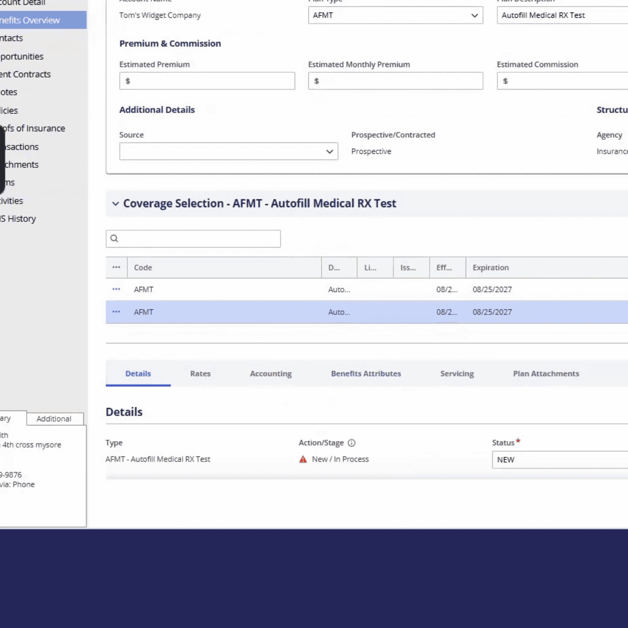This screenshot has width=628, height=628.
Task: Click the Status NEW field
Action: pyautogui.click(x=560, y=459)
